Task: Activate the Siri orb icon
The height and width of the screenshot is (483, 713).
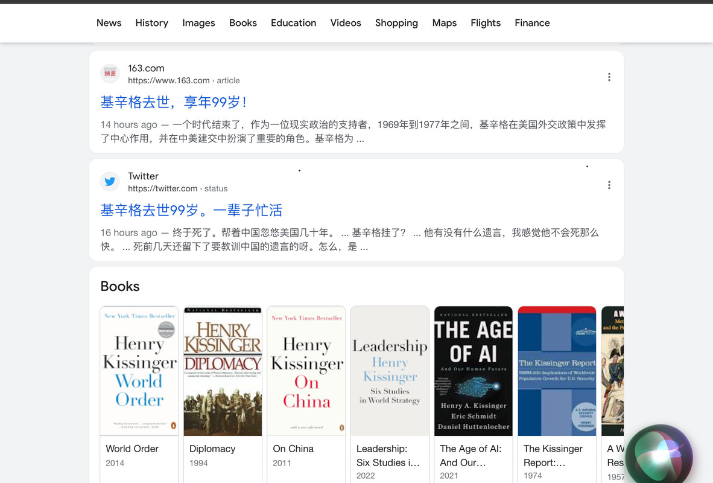Action: tap(659, 455)
